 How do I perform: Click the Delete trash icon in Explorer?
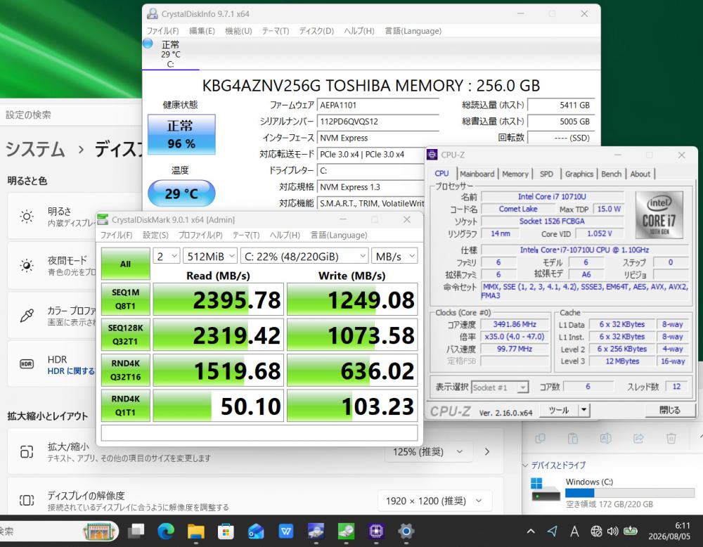671,439
